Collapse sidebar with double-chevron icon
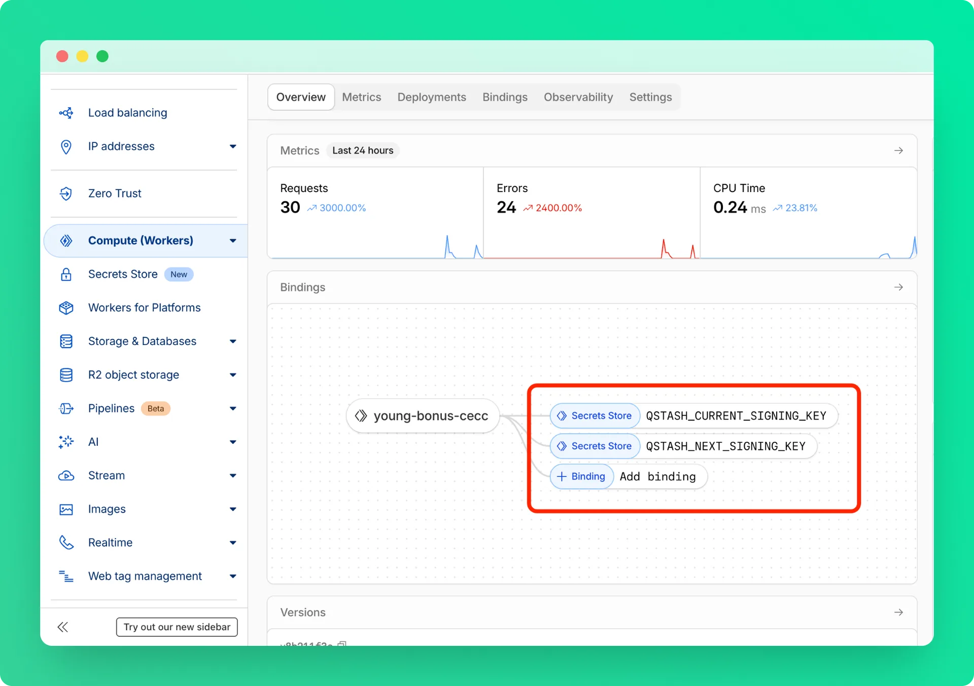Screen dimensions: 974x686 point(63,627)
